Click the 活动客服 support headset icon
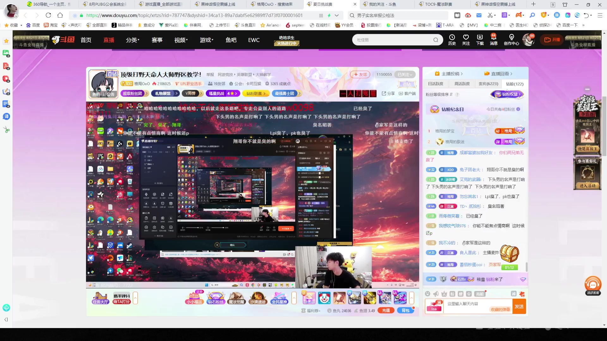 (x=593, y=286)
